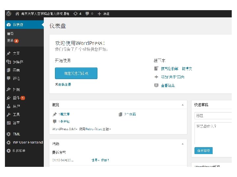Screen dimensions: 237x177
Task: Open the WP User Frontend menu item
Action: tap(24, 142)
